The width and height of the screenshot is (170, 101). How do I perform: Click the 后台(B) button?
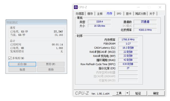pyautogui.click(x=22, y=64)
